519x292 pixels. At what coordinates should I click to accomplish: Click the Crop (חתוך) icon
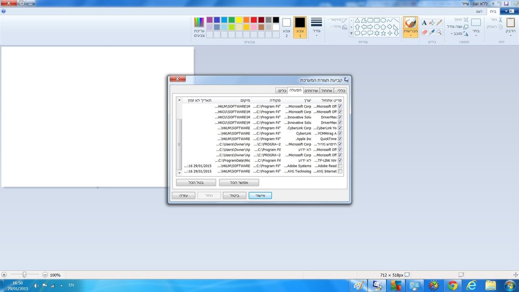click(466, 20)
